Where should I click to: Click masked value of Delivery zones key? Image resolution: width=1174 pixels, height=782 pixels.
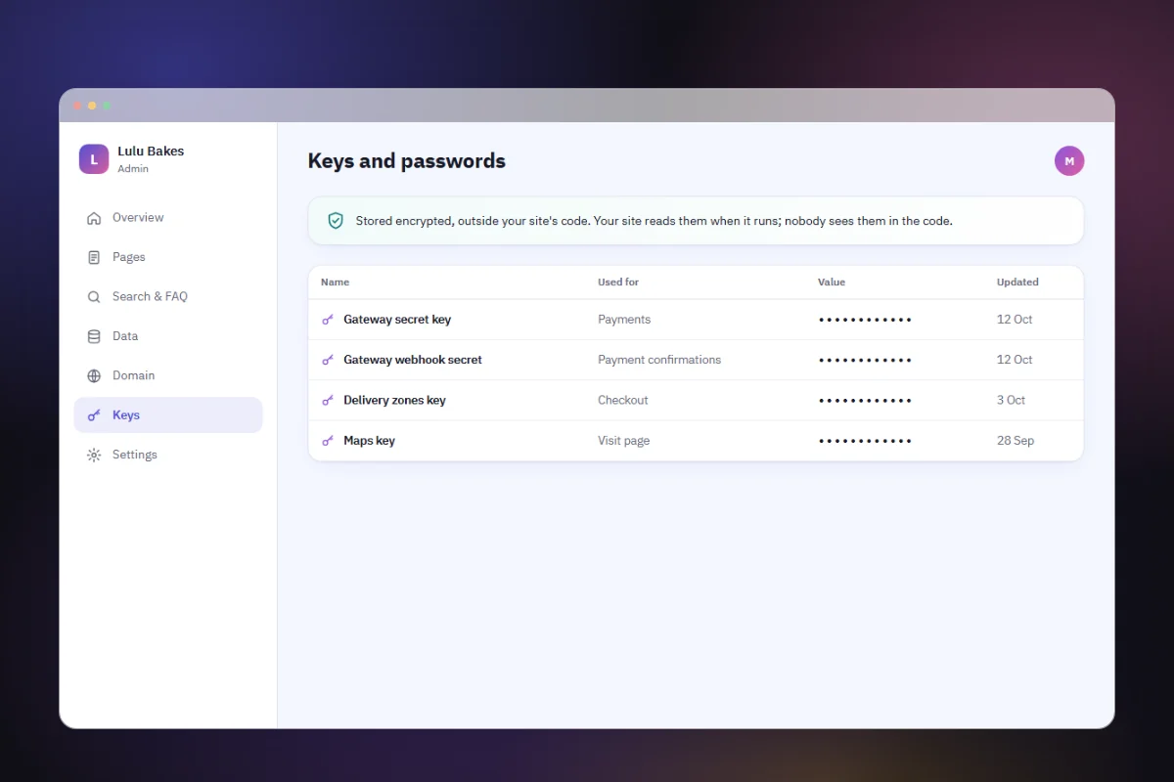pos(865,401)
